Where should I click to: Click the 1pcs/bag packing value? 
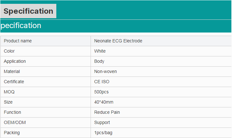103,133
